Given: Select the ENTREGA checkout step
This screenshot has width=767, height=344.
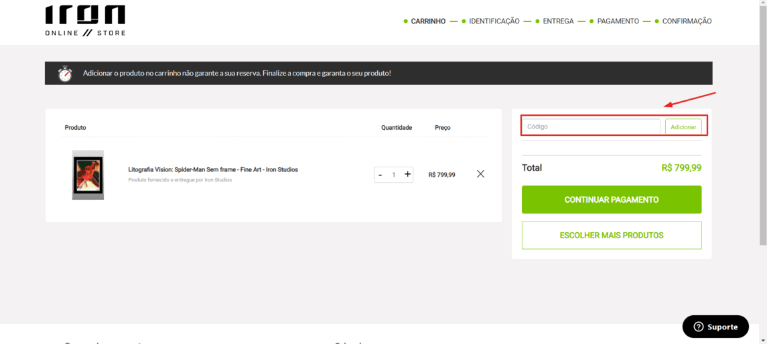Looking at the screenshot, I should pyautogui.click(x=558, y=21).
